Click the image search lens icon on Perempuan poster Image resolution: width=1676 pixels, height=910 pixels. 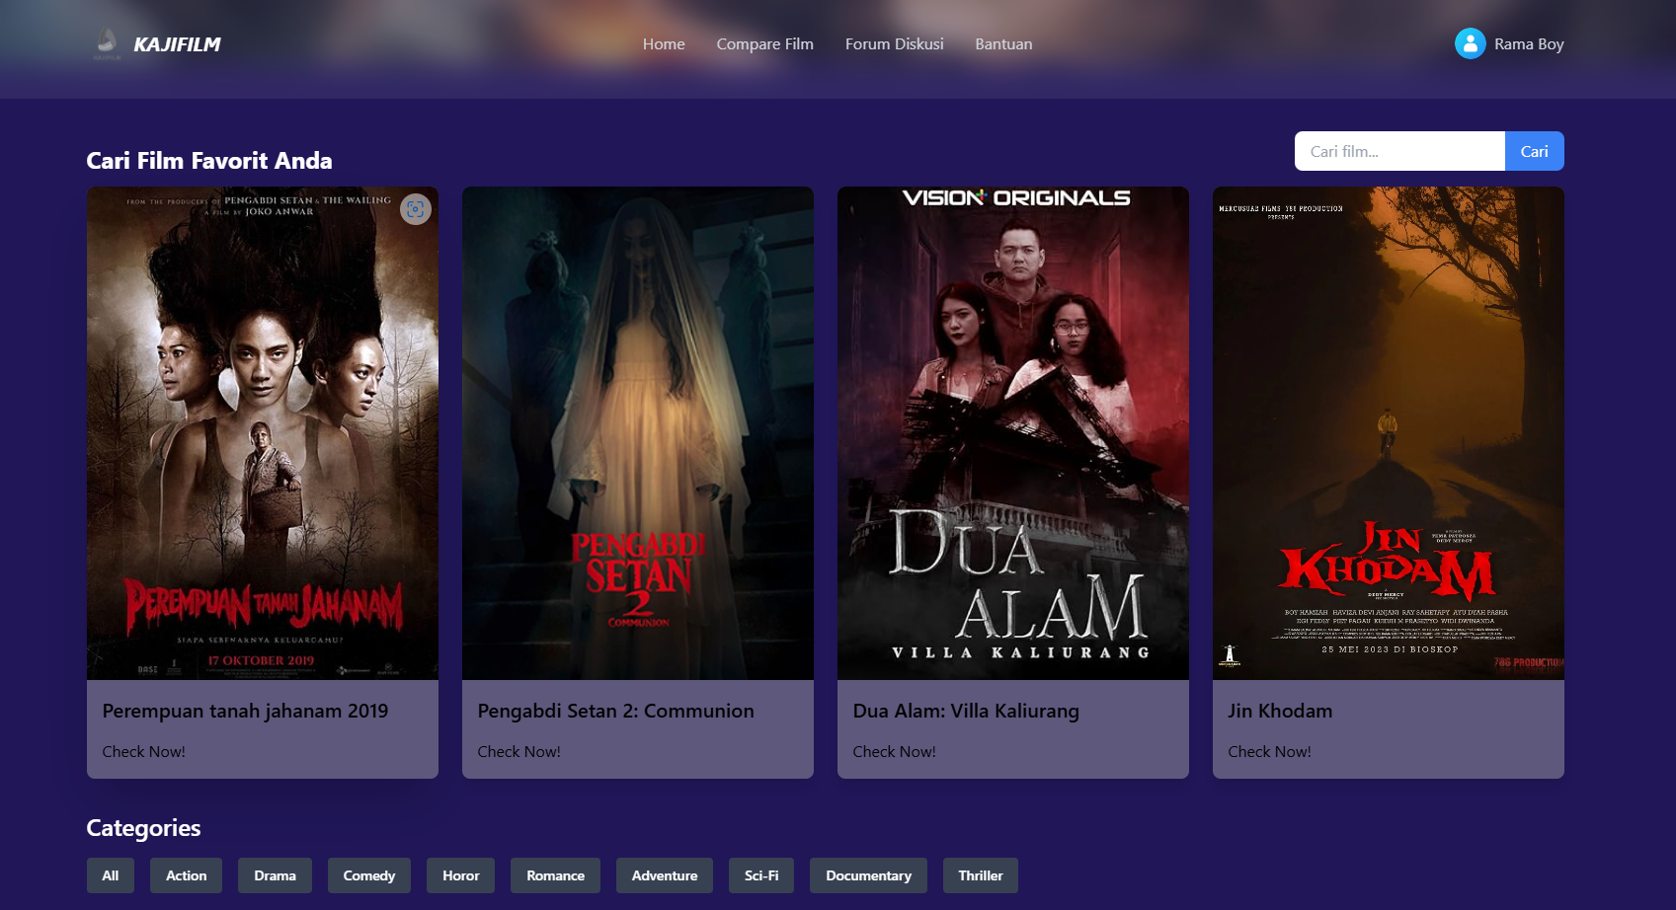(x=416, y=209)
